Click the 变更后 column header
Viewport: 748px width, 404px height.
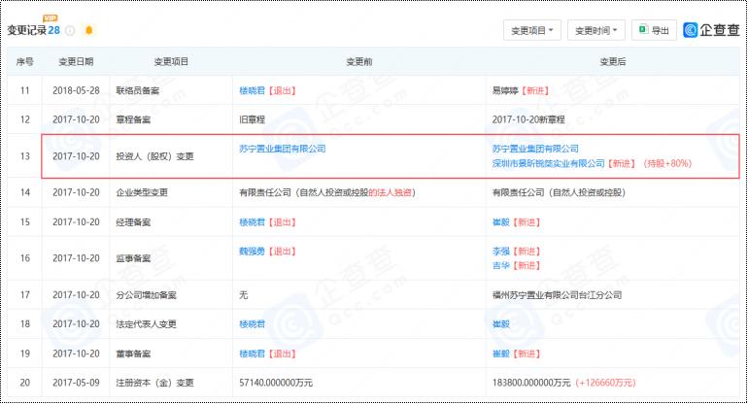[613, 61]
